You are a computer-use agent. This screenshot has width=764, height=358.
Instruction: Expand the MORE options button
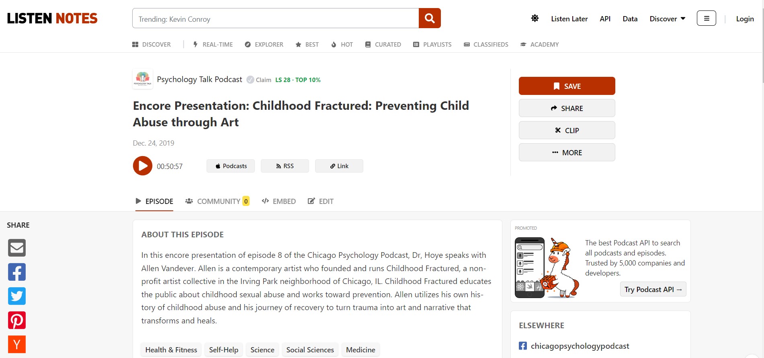567,152
